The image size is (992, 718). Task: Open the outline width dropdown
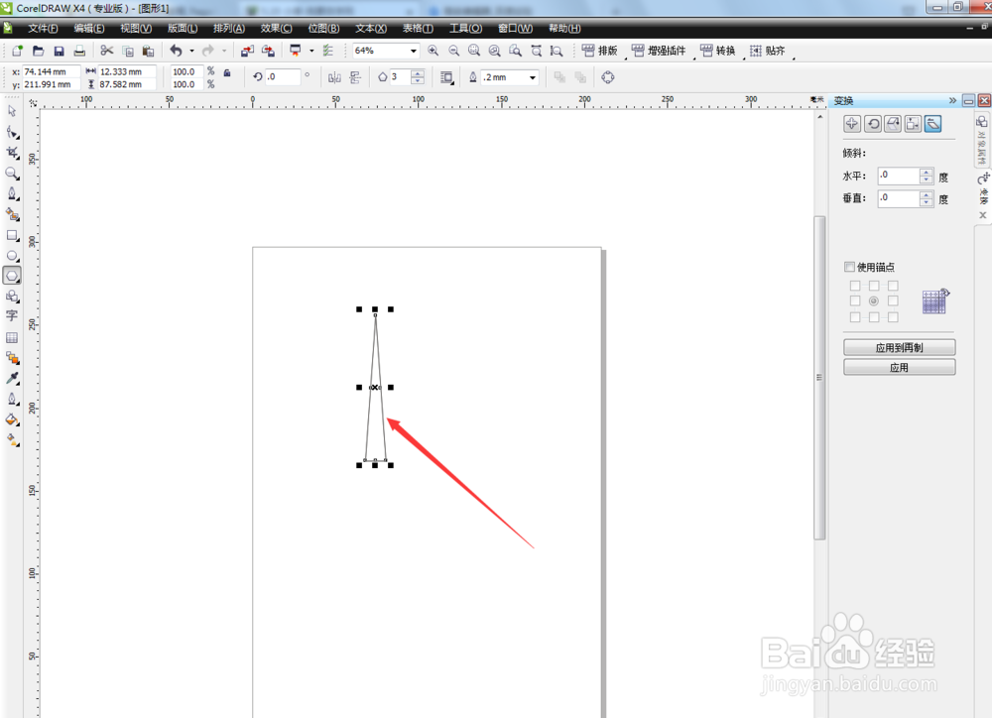click(533, 77)
